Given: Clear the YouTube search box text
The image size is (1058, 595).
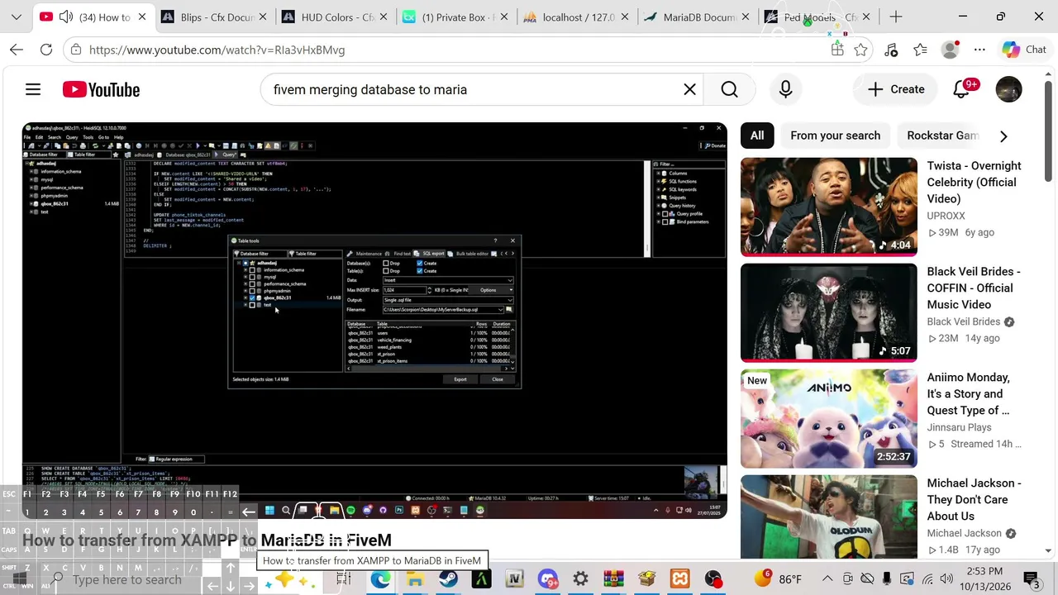Looking at the screenshot, I should [x=689, y=89].
